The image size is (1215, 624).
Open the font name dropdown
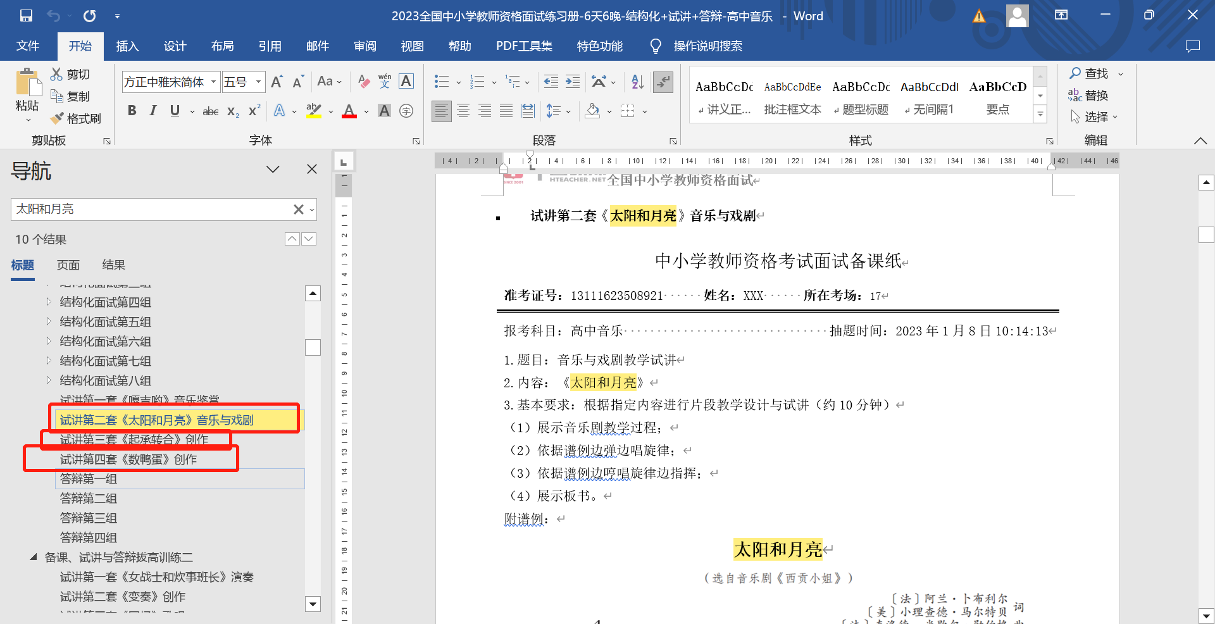point(214,82)
